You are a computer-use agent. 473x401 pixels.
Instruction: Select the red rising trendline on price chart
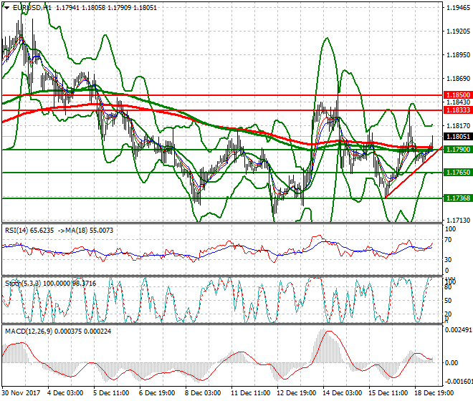tap(414, 172)
